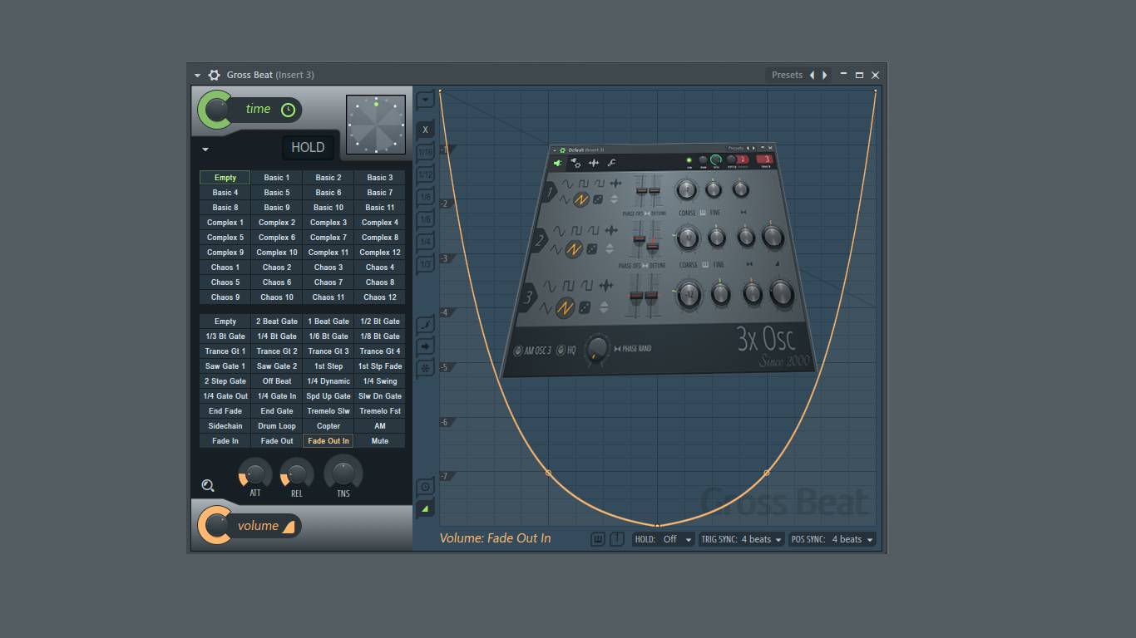Set the editor snap to 1/6
The height and width of the screenshot is (638, 1136).
425,219
